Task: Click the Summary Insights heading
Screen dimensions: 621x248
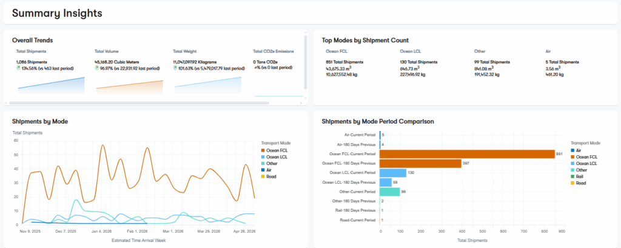Action: pos(57,13)
